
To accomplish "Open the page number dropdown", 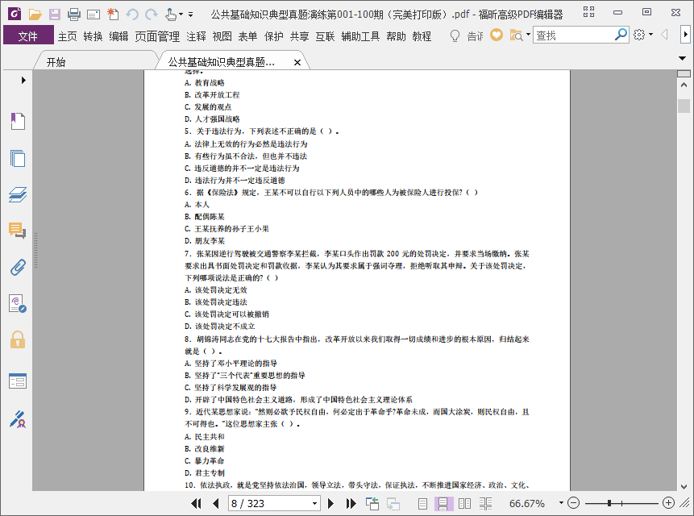I will tap(314, 504).
